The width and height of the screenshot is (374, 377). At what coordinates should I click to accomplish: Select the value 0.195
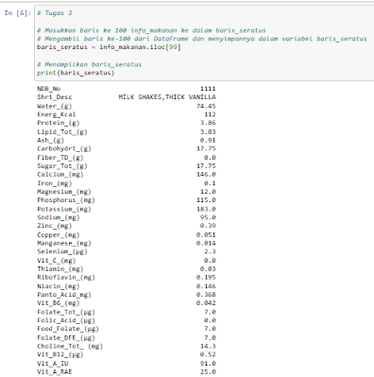pyautogui.click(x=206, y=278)
